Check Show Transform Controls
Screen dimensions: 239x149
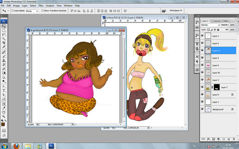pos(43,11)
